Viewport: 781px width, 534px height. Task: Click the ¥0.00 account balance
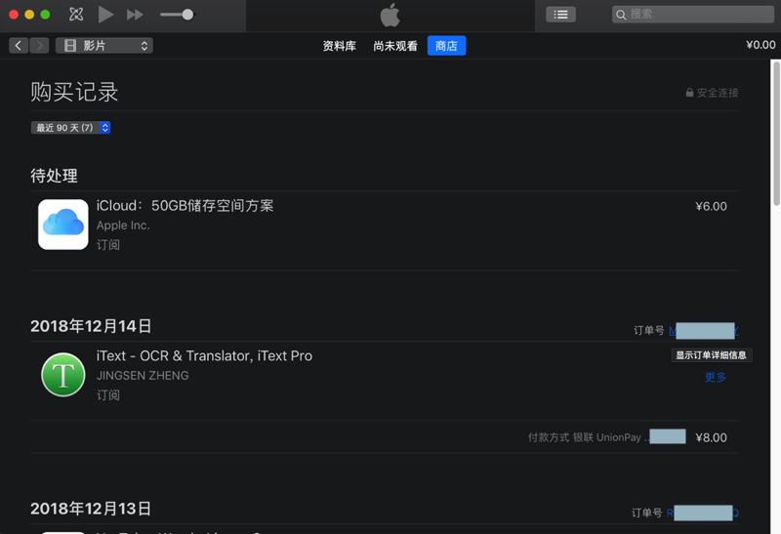(760, 45)
